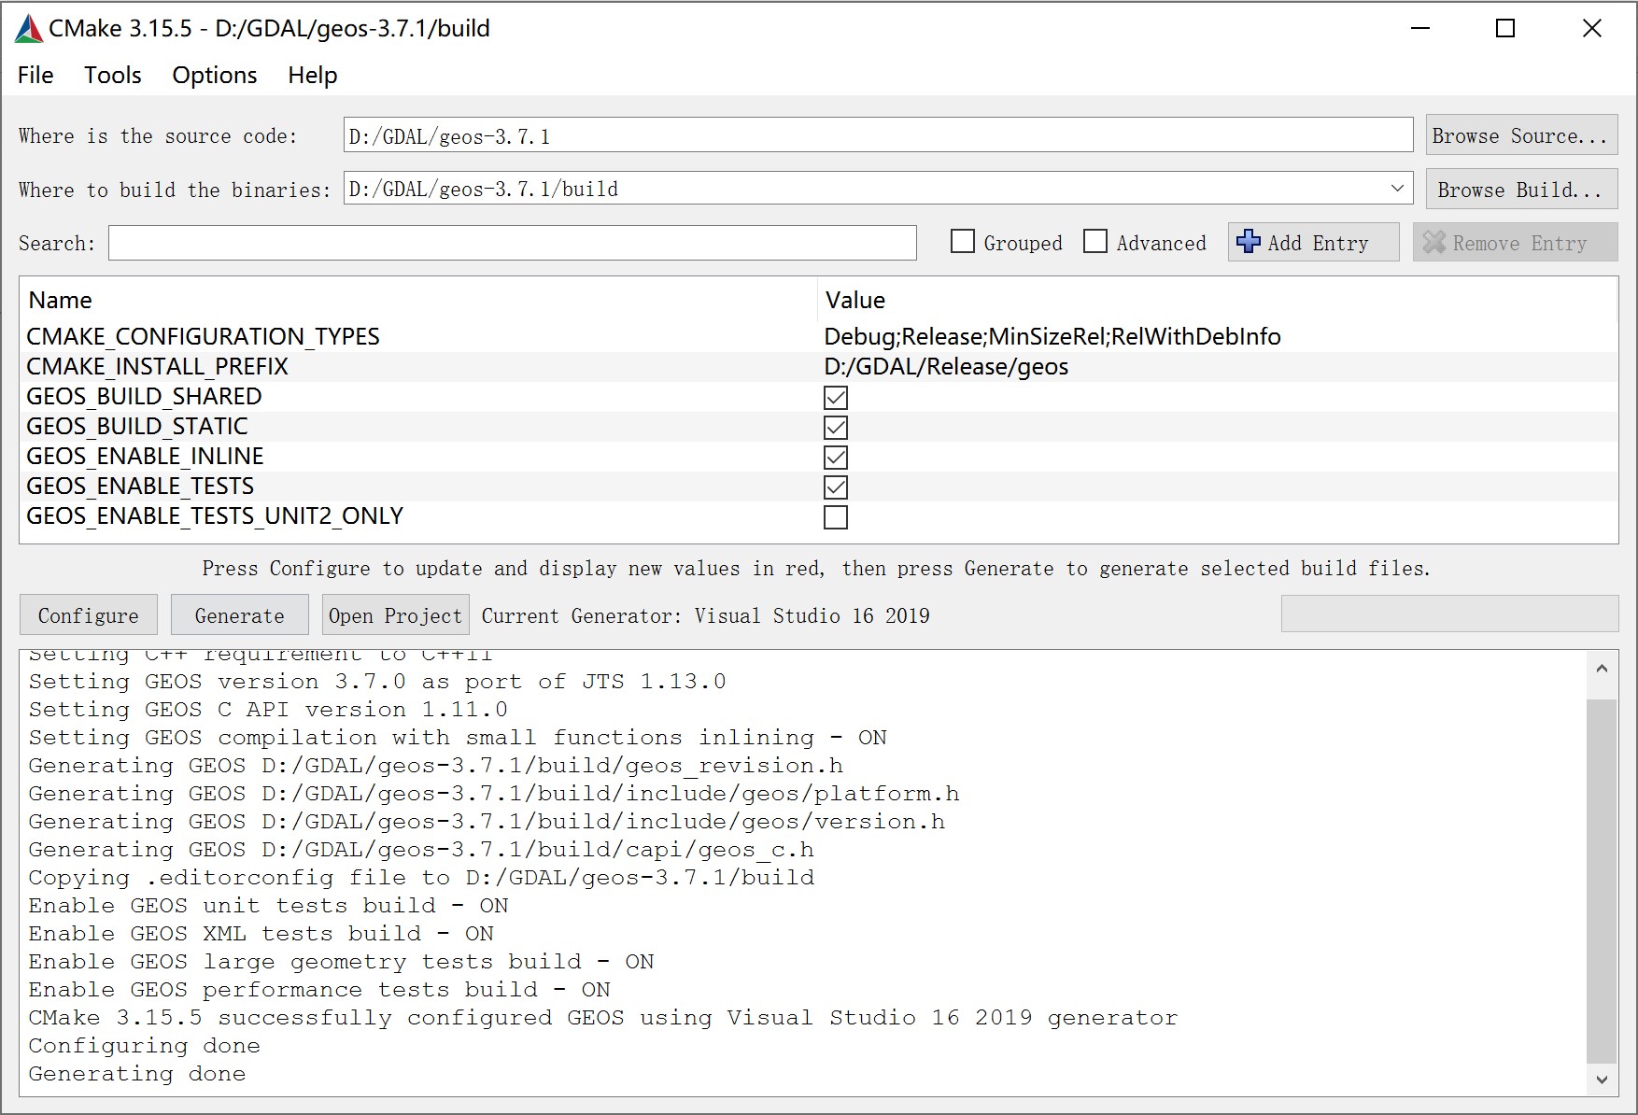
Task: Click 'Generating done' log line
Action: pyautogui.click(x=137, y=1074)
